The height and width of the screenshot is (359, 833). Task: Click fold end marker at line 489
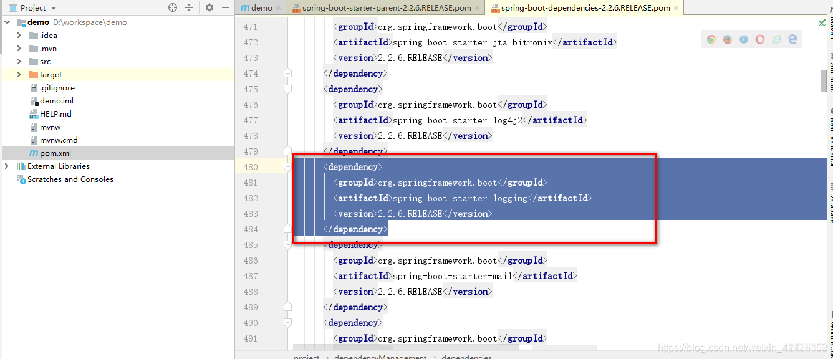(287, 307)
